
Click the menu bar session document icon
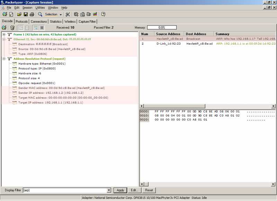pos(3,8)
